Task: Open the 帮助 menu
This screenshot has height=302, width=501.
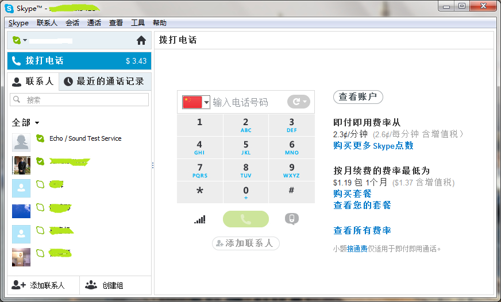Action: pyautogui.click(x=160, y=22)
